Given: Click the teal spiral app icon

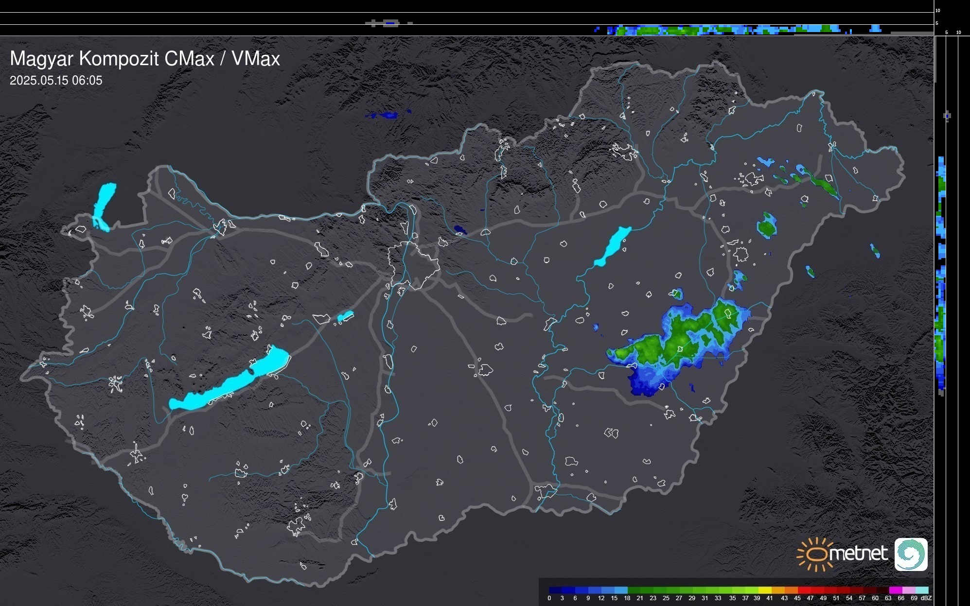Looking at the screenshot, I should (911, 554).
